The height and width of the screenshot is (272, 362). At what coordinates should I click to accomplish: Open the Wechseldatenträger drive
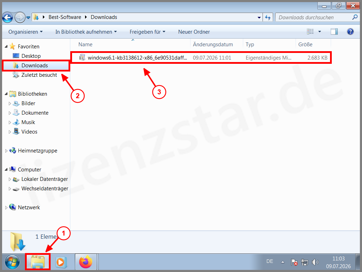pos(45,188)
